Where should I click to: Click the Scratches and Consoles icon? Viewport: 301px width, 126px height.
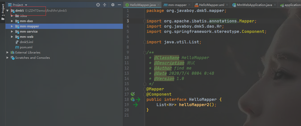pos(13,58)
